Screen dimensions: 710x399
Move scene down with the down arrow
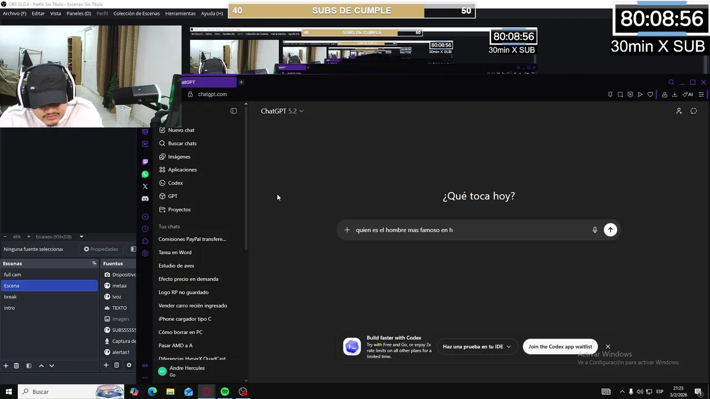52,365
